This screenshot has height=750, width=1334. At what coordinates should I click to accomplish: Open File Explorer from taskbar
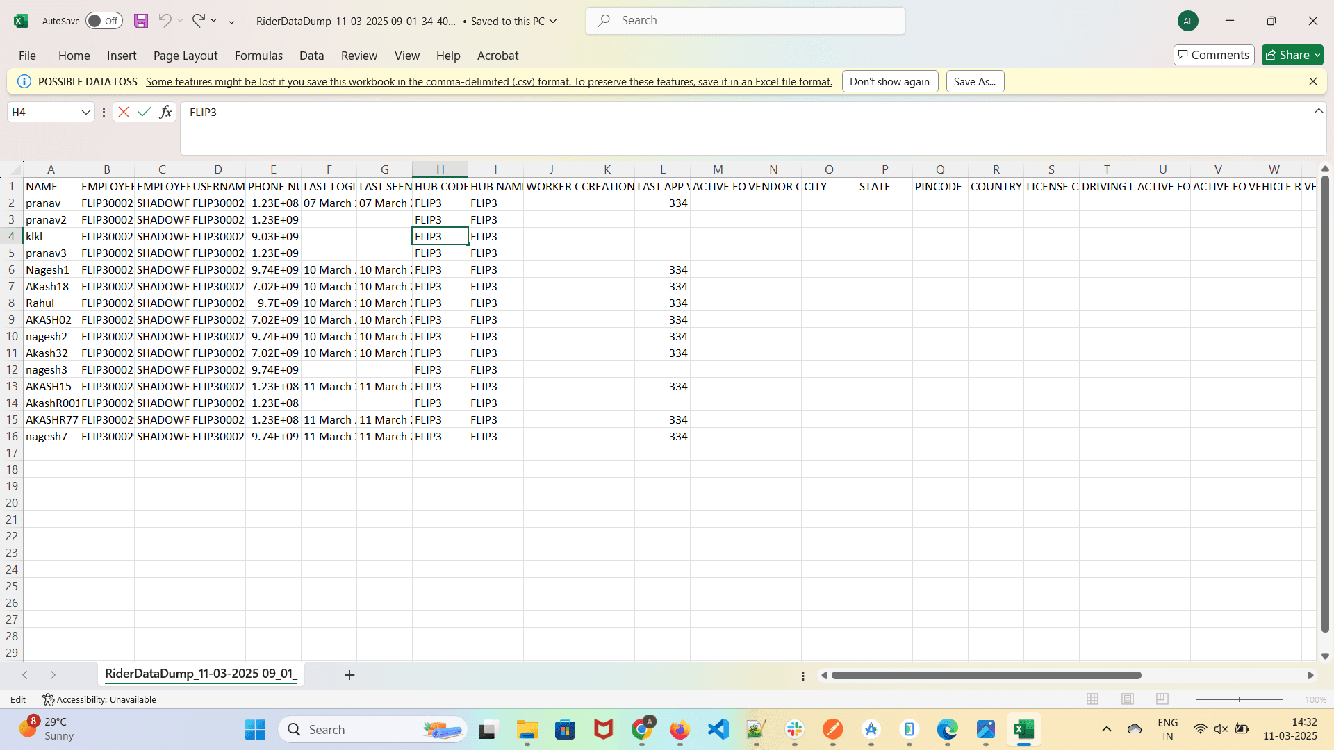527,729
